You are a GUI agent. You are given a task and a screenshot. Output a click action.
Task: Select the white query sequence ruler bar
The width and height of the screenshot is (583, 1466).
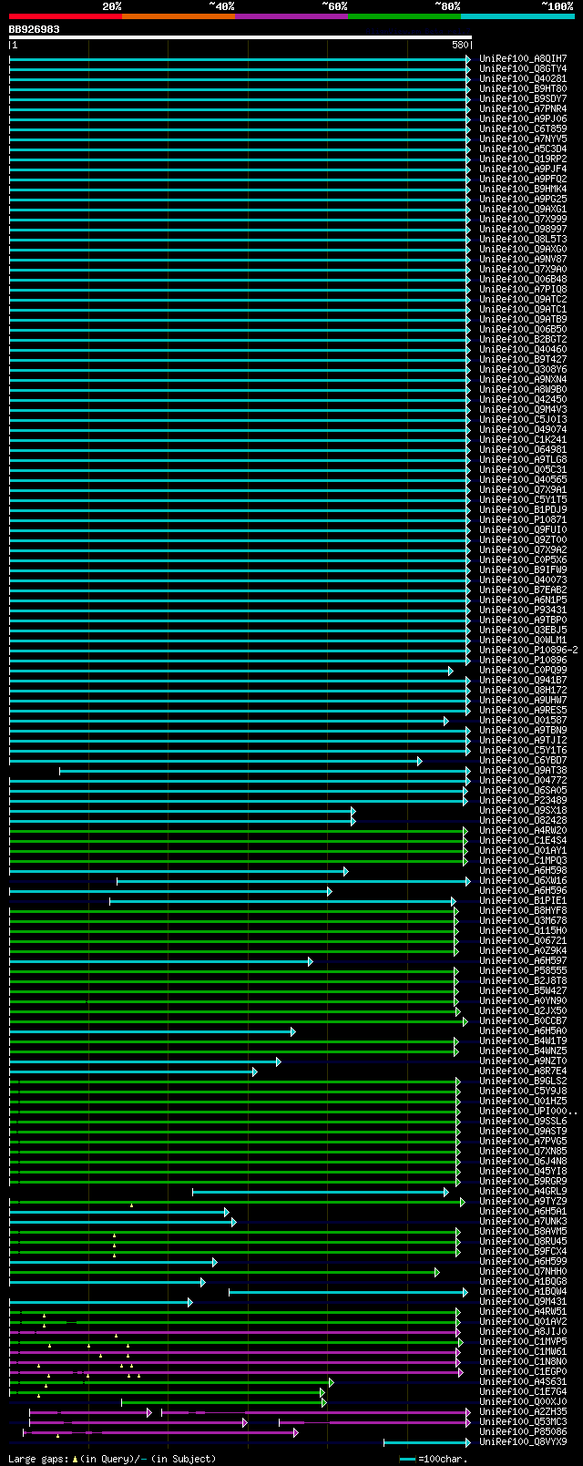coord(240,37)
